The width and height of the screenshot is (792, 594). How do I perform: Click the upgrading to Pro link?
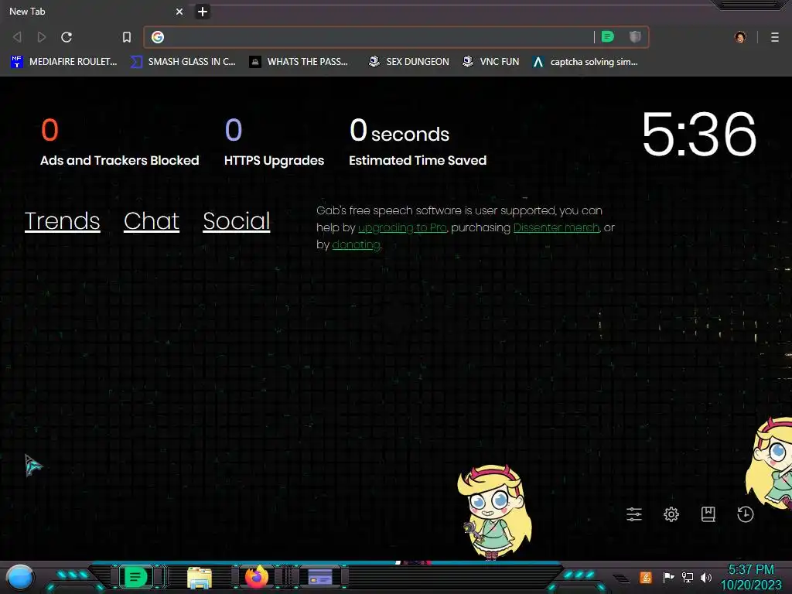pos(402,228)
